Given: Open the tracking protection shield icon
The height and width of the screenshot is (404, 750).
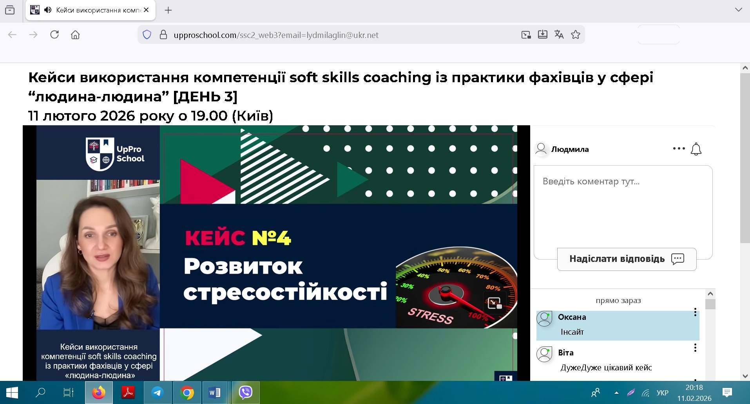Looking at the screenshot, I should point(147,35).
